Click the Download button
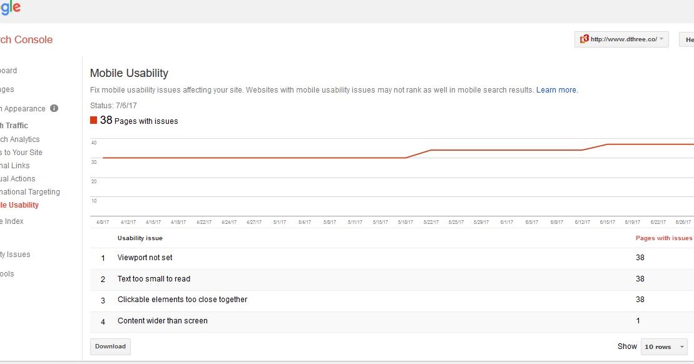 (x=110, y=346)
